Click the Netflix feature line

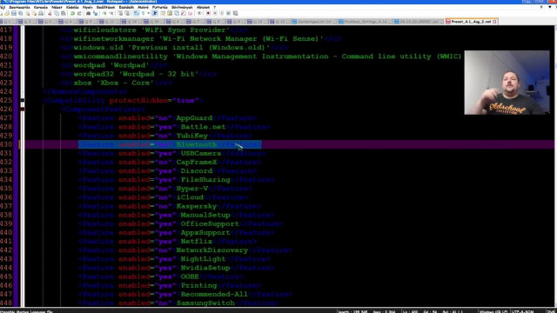pos(168,242)
